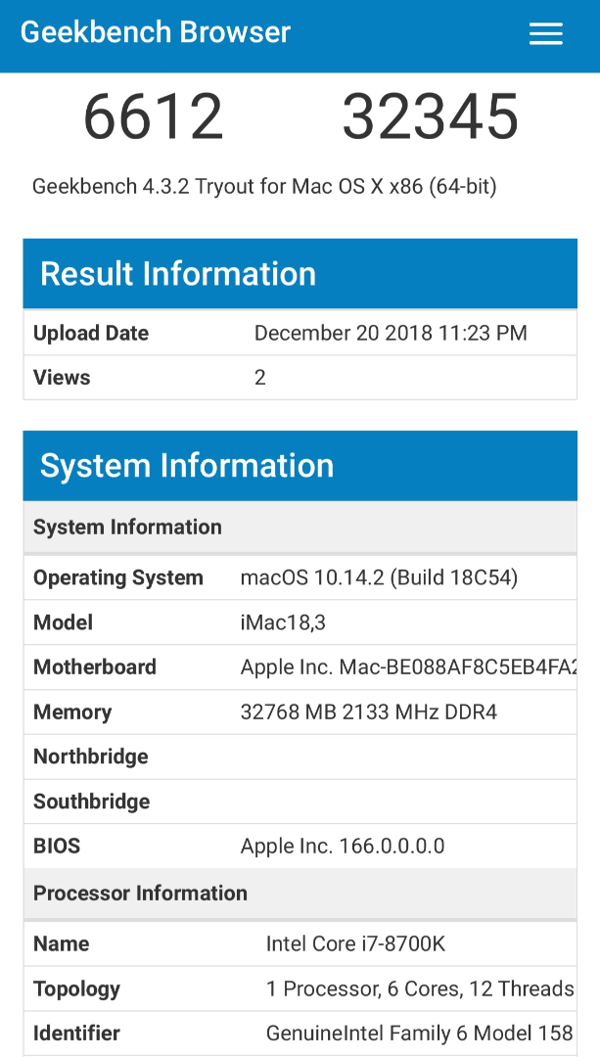
Task: Click the Northbridge row label
Action: pos(91,757)
